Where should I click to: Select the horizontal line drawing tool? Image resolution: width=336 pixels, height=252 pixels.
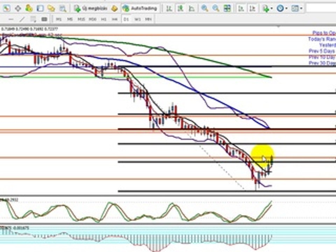(11, 20)
